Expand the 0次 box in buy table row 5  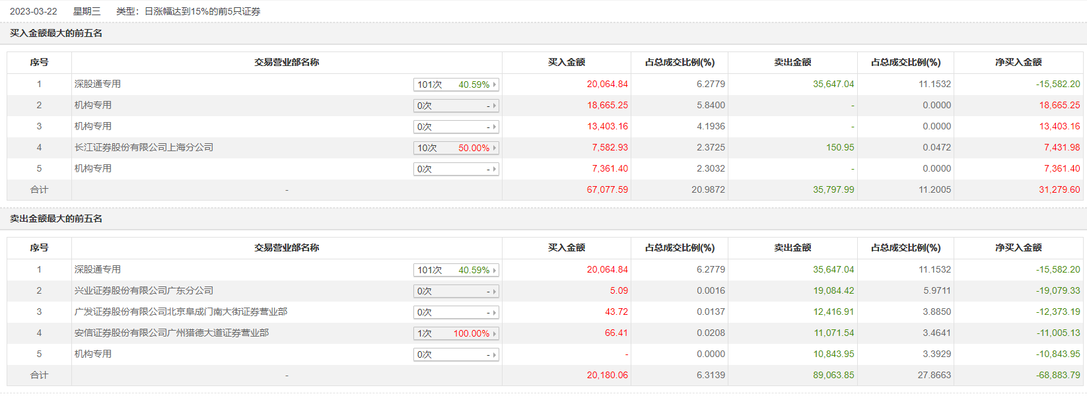point(456,169)
